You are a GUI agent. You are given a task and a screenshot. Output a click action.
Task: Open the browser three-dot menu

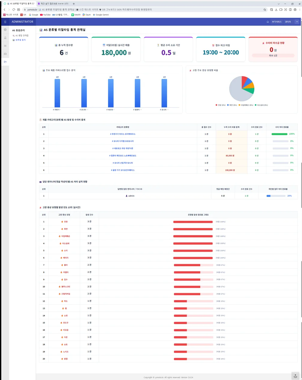click(299, 10)
